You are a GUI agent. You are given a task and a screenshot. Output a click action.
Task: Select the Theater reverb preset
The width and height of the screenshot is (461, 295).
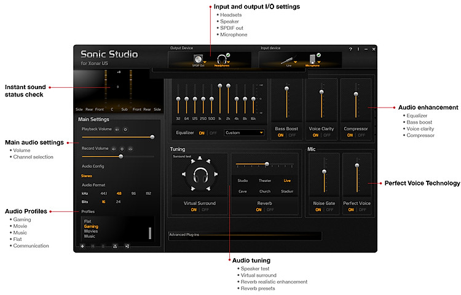point(265,181)
